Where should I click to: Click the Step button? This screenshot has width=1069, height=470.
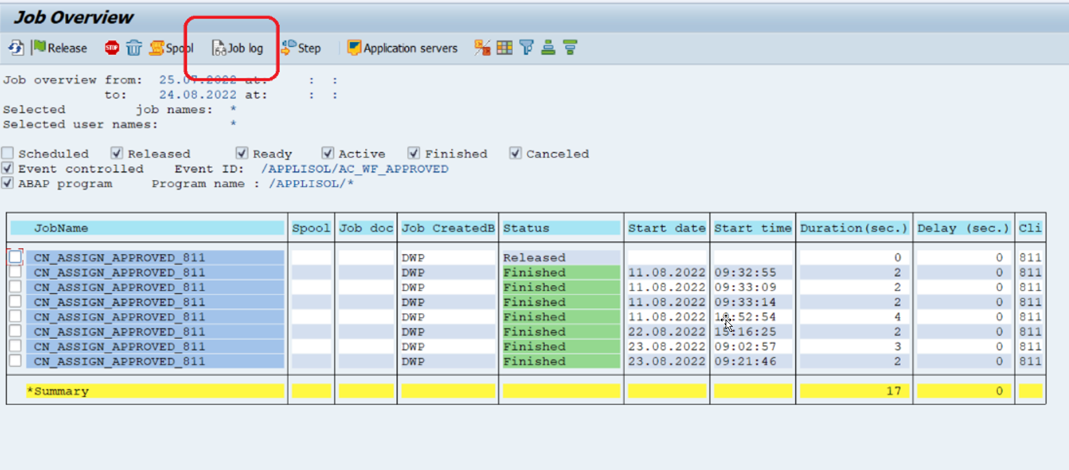tap(301, 48)
